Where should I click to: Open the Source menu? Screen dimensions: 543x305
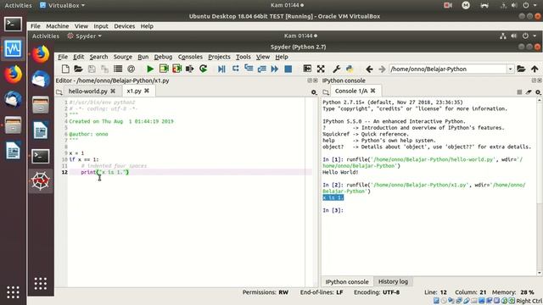coord(122,57)
